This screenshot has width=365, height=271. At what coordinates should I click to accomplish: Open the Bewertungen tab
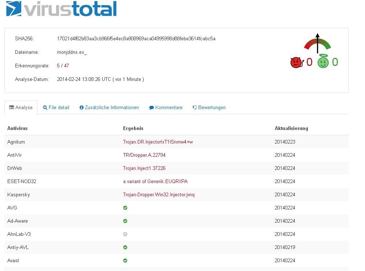coord(209,107)
